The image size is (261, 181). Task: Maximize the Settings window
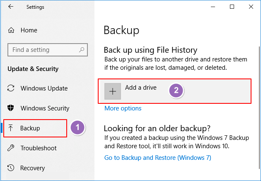click(x=232, y=7)
